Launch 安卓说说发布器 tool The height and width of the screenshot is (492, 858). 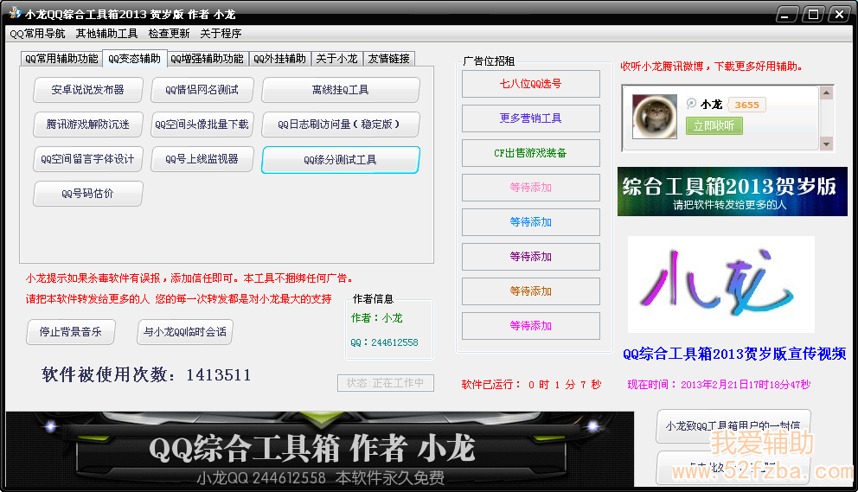point(88,90)
